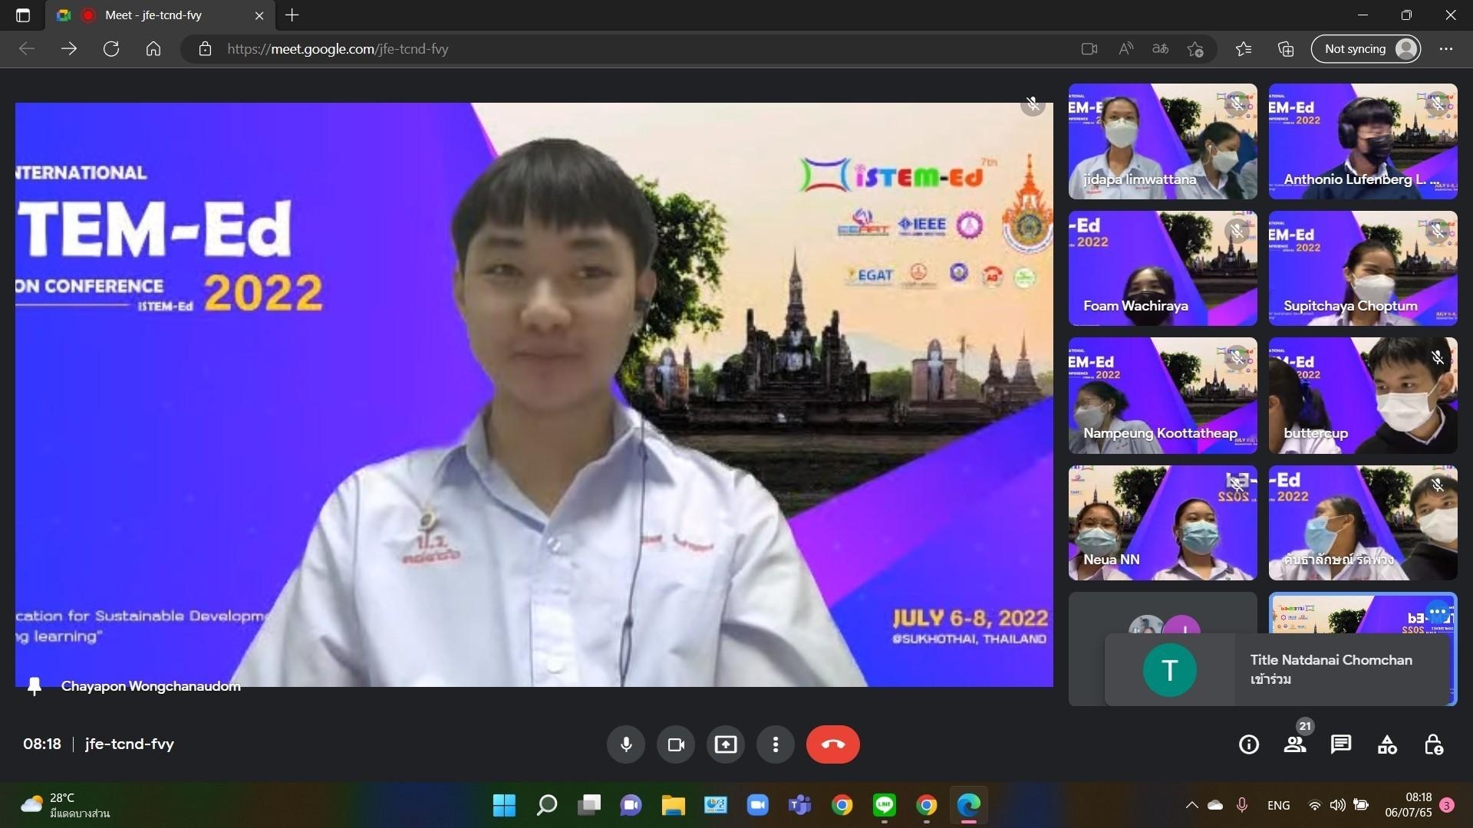Select Foam Wachiraya video tile
The width and height of the screenshot is (1473, 828).
(1163, 268)
